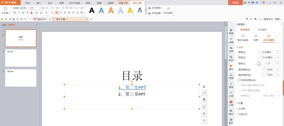The height and width of the screenshot is (126, 284).
Task: Open the 开始 ribbon tab
Action: coord(27,3)
